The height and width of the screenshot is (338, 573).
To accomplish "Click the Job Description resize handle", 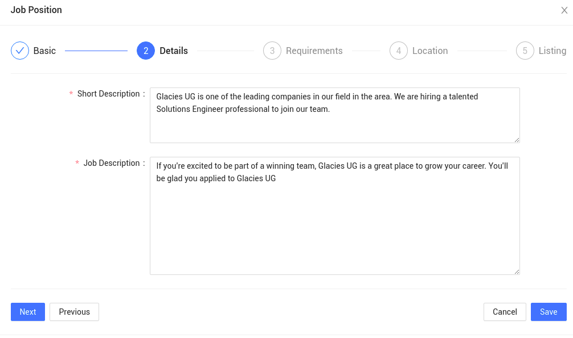I will [517, 272].
